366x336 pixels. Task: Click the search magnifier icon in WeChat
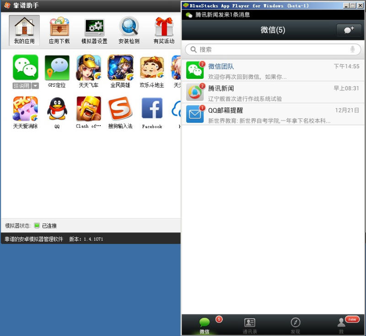pyautogui.click(x=193, y=50)
